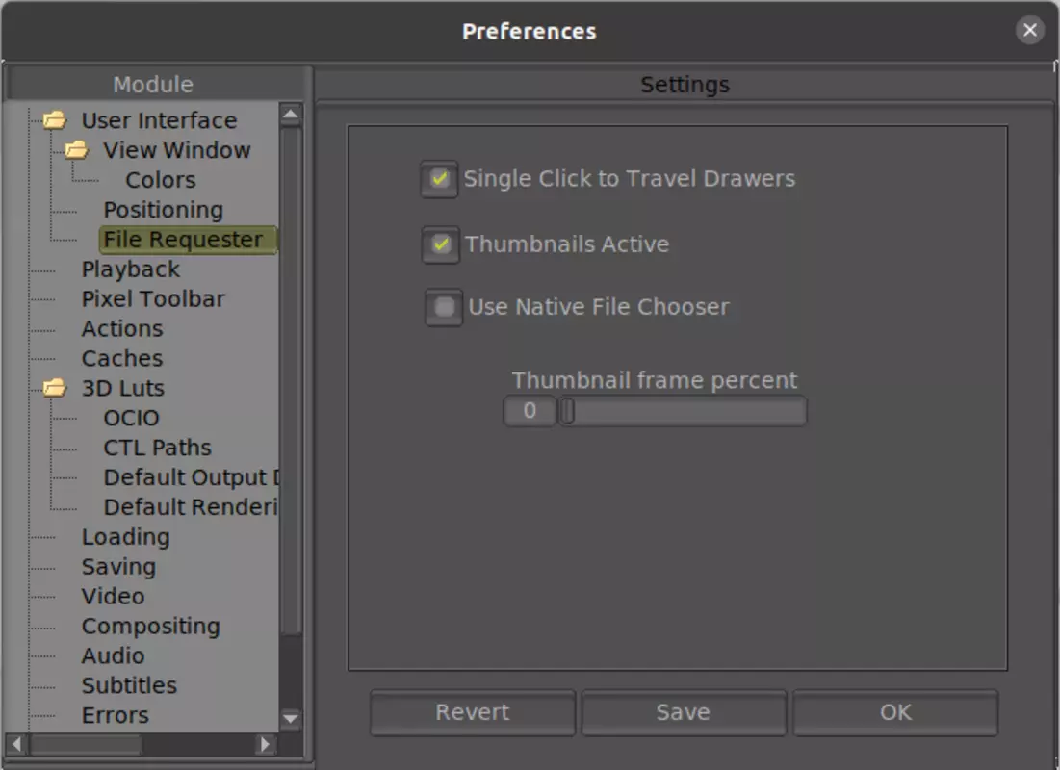
Task: Open the Playback settings
Action: 131,269
